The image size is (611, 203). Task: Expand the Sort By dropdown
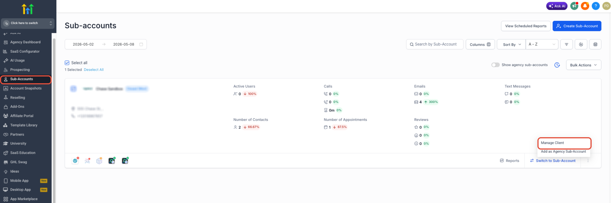(x=511, y=44)
